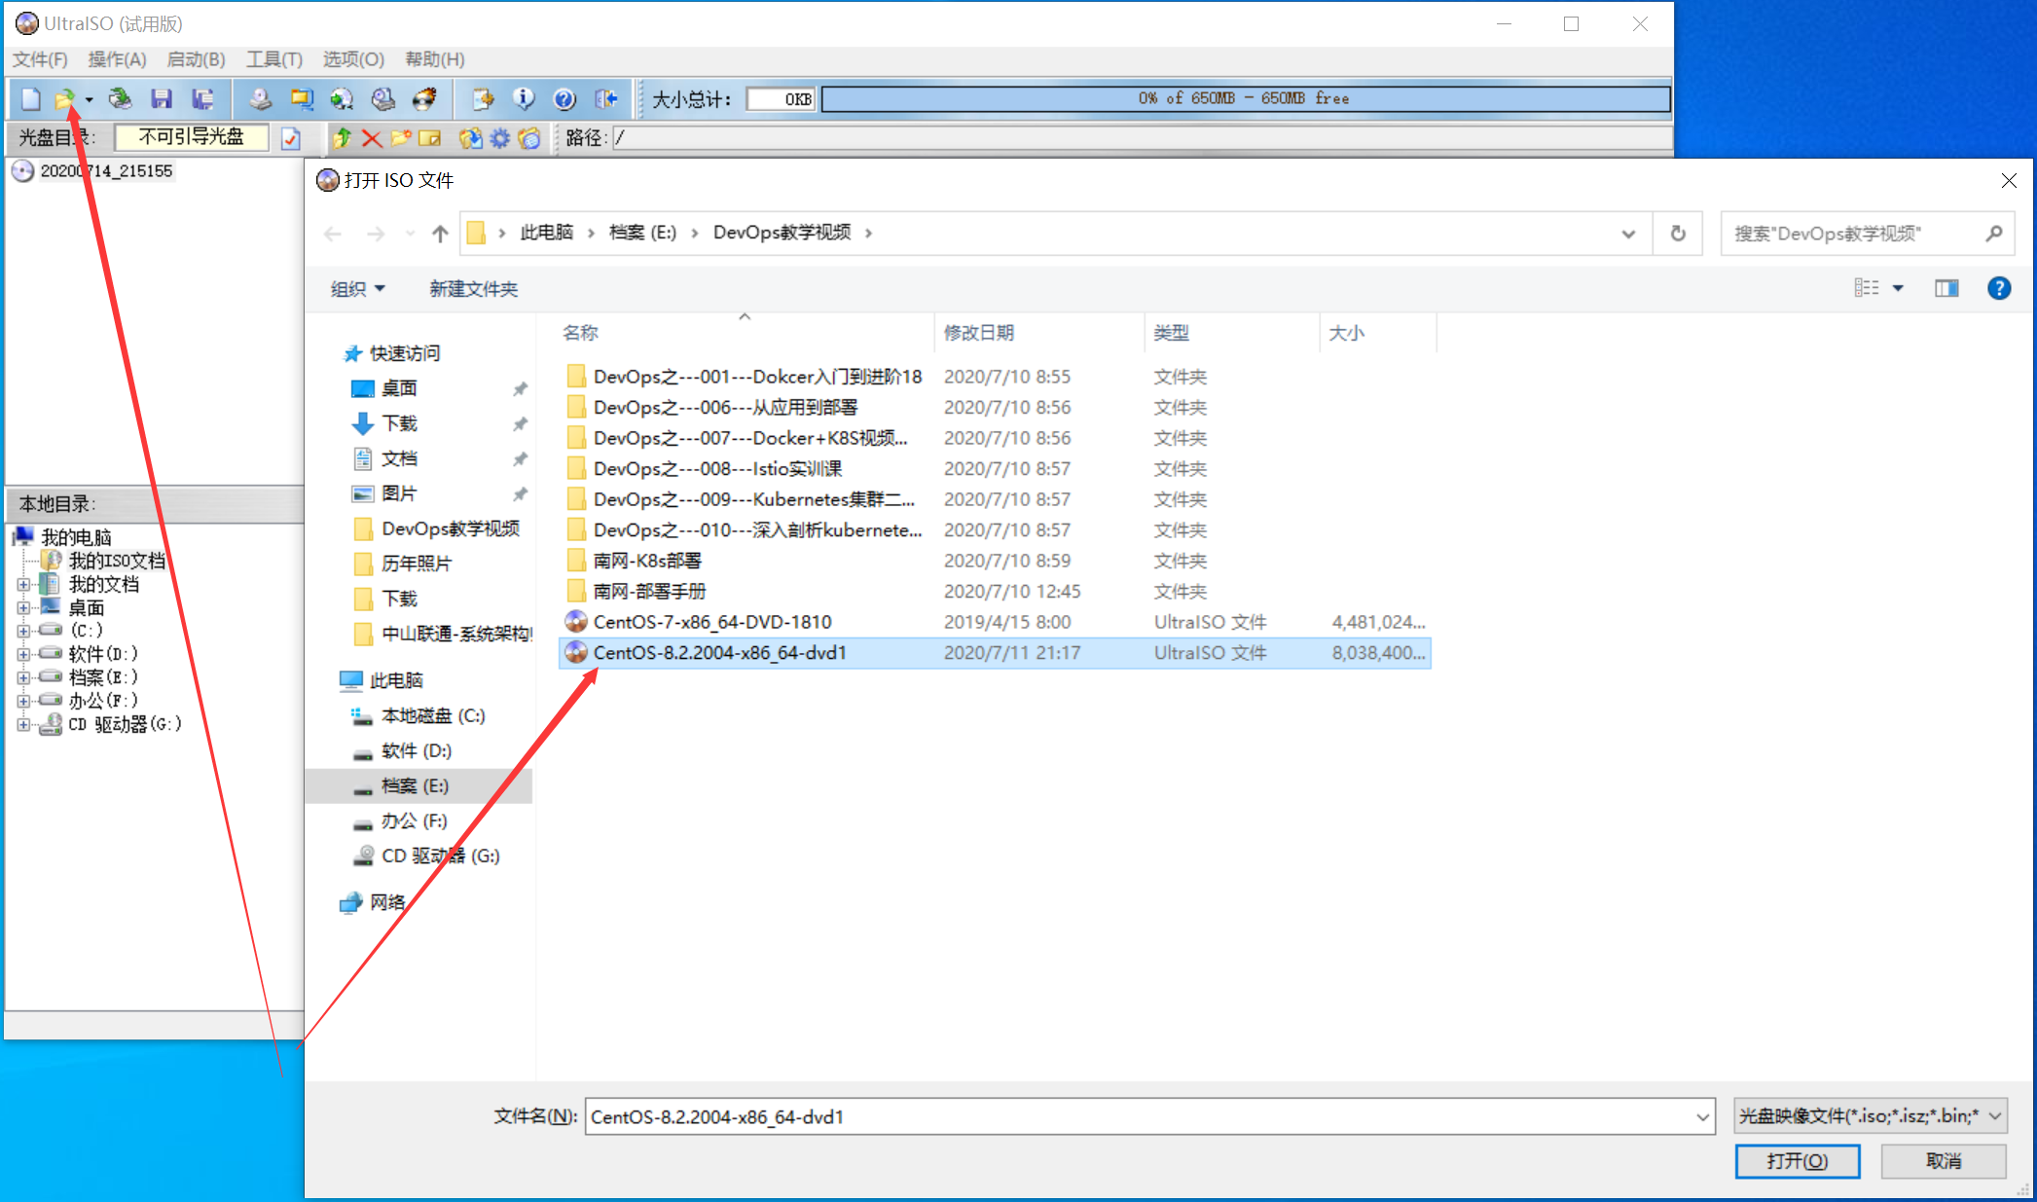Viewport: 2037px width, 1202px height.
Task: Expand the 我的文档 tree node
Action: pyautogui.click(x=23, y=585)
